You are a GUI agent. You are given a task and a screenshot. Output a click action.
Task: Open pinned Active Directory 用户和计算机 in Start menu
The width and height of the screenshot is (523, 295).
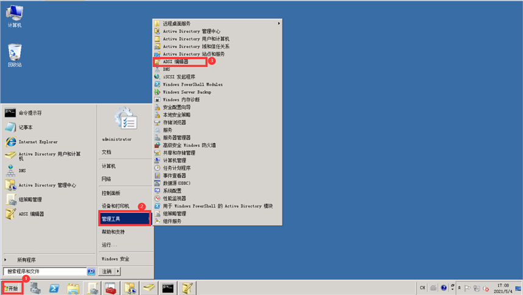[49, 156]
